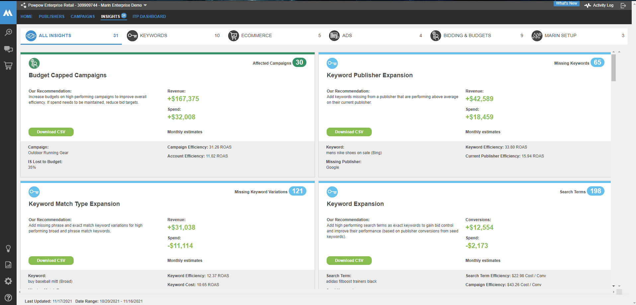The image size is (636, 305).
Task: Click the What's New button
Action: [566, 3]
